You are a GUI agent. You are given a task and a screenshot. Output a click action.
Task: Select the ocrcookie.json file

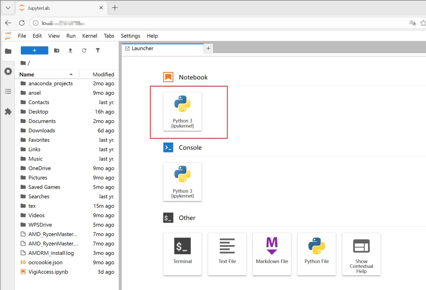(x=67, y=262)
